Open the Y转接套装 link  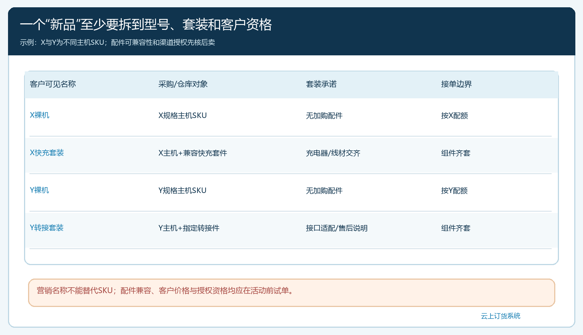(47, 228)
